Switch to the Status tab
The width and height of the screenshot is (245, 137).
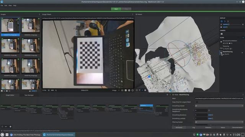coord(223,127)
